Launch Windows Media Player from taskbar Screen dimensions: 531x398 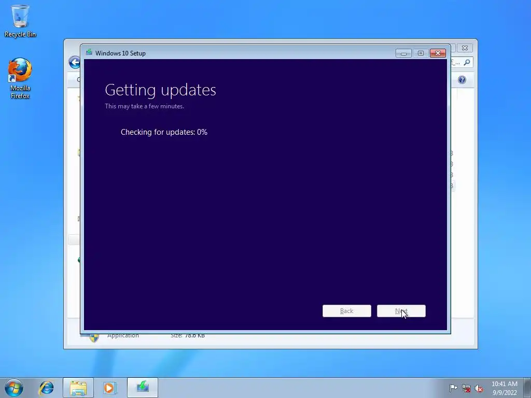click(x=110, y=388)
